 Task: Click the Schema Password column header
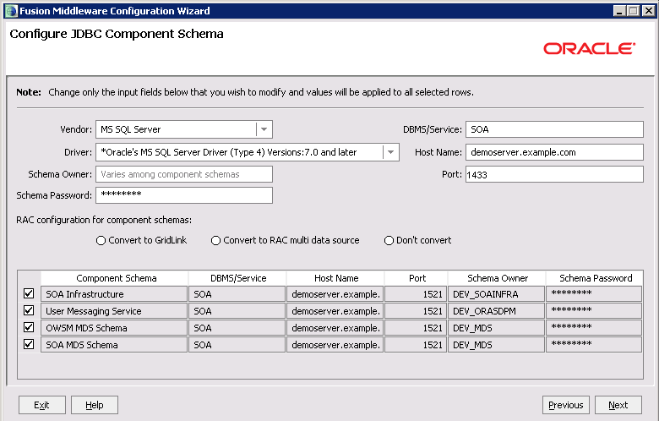[x=595, y=278]
